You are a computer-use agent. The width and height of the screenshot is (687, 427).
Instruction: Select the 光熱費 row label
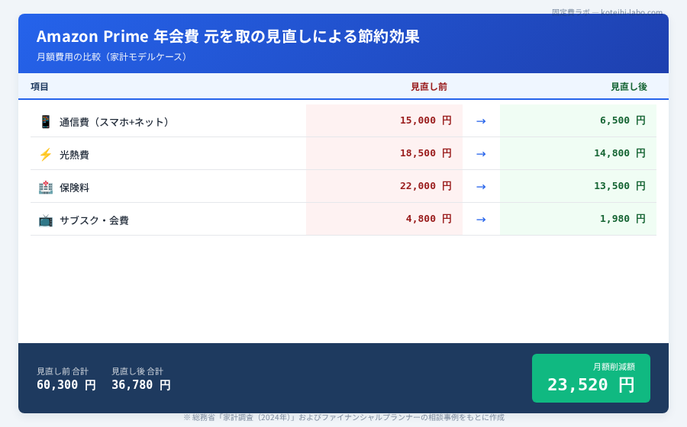(x=75, y=155)
